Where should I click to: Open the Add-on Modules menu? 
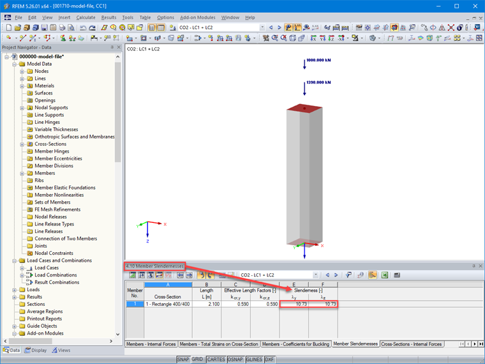(x=198, y=18)
